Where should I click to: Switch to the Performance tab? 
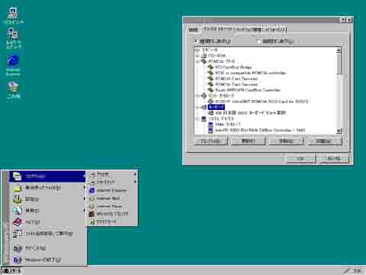tap(274, 29)
